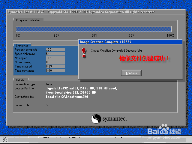This screenshot has width=192, height=144.
Task: Click the Time elapsed value 0:13
Action: pos(55,66)
